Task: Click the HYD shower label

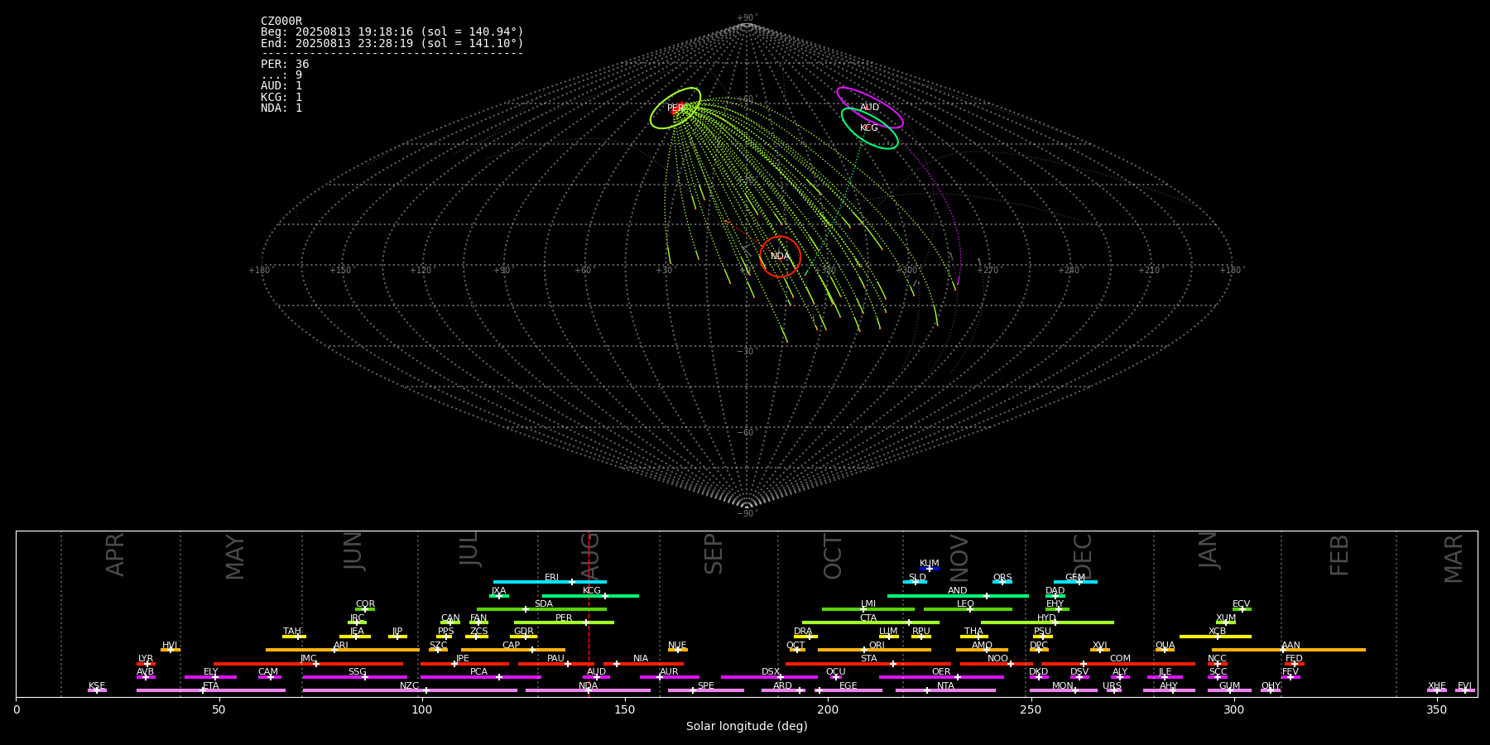Action: click(1047, 618)
